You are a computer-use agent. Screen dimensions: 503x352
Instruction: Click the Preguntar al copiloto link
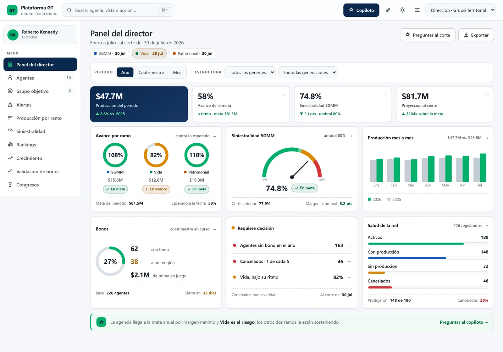point(464,322)
